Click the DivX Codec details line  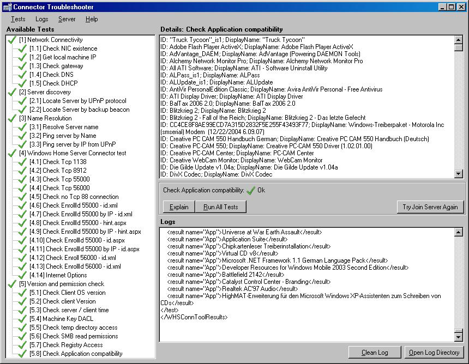[217, 174]
